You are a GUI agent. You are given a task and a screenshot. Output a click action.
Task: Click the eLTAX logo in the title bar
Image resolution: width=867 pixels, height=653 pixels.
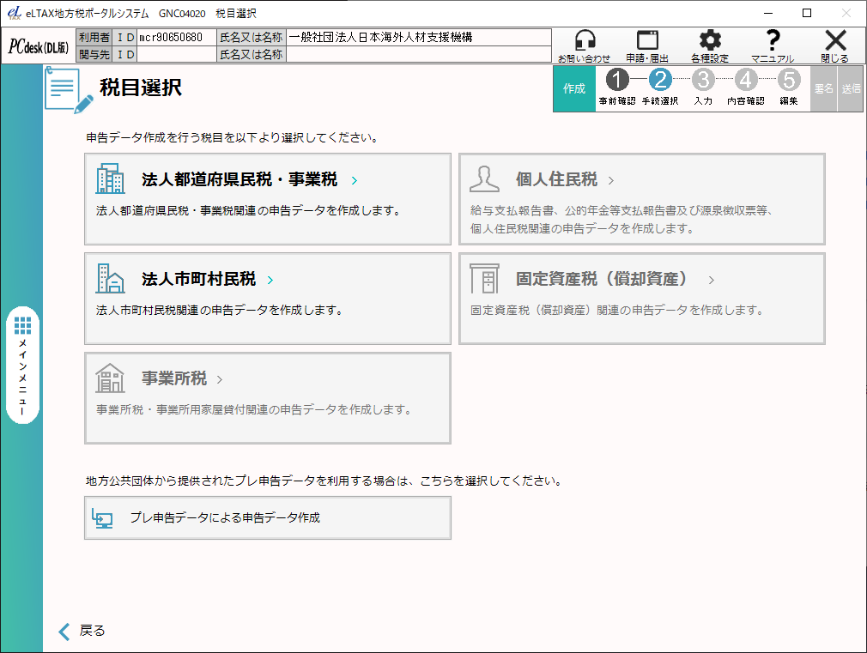click(15, 13)
